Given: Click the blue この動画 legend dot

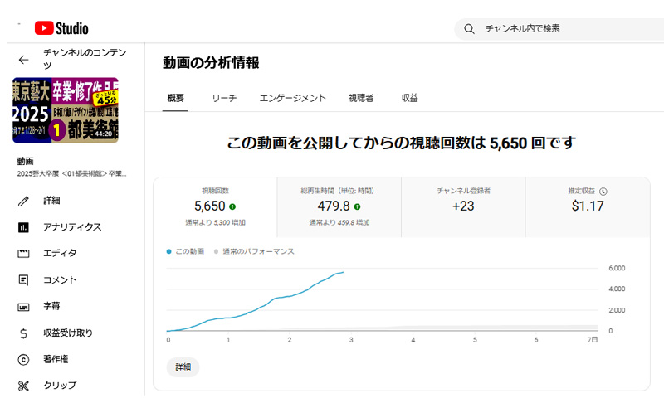Looking at the screenshot, I should click(x=169, y=251).
